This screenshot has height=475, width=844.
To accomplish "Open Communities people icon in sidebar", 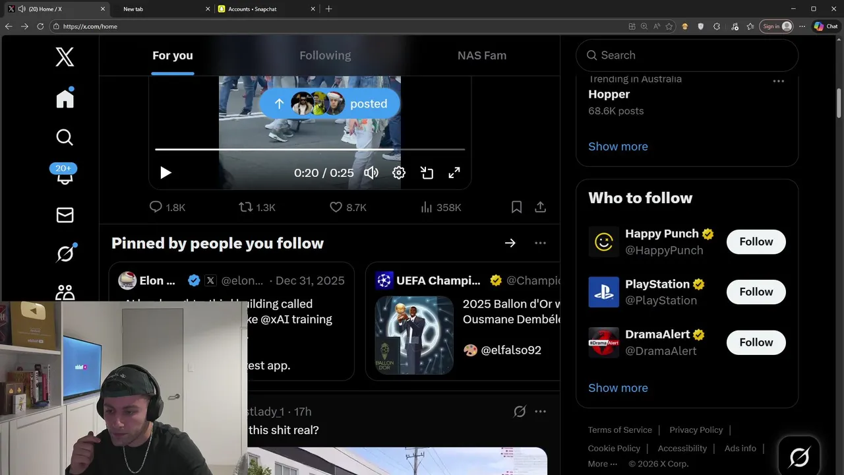I will coord(65,292).
